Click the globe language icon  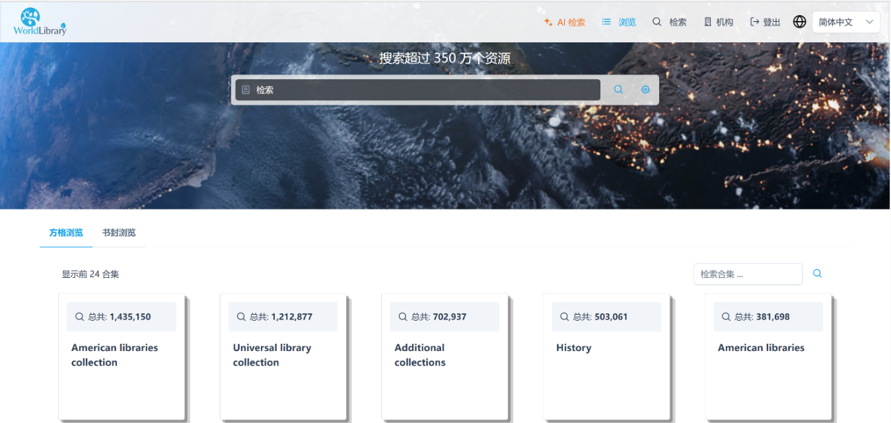pyautogui.click(x=800, y=22)
